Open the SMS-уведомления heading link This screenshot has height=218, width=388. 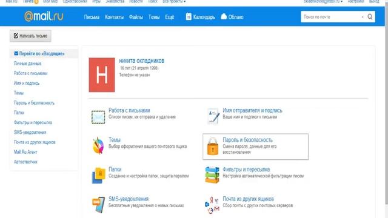(x=129, y=199)
